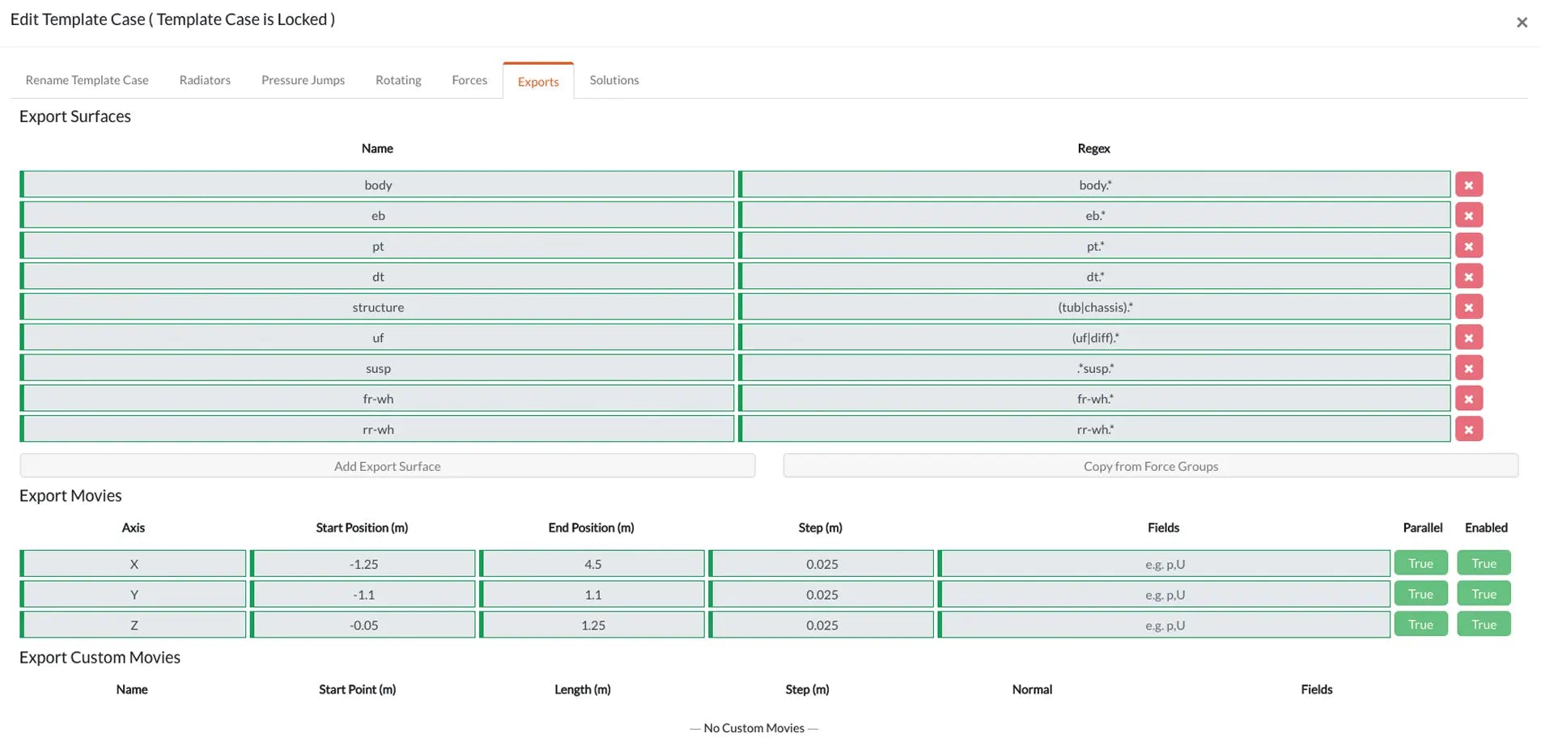Toggle Enabled for the X axis movie
The height and width of the screenshot is (750, 1541).
(x=1484, y=563)
